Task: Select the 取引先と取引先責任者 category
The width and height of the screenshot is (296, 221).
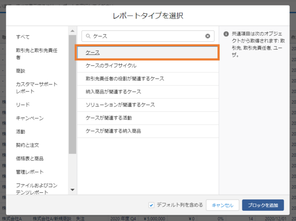Action: tap(37, 54)
